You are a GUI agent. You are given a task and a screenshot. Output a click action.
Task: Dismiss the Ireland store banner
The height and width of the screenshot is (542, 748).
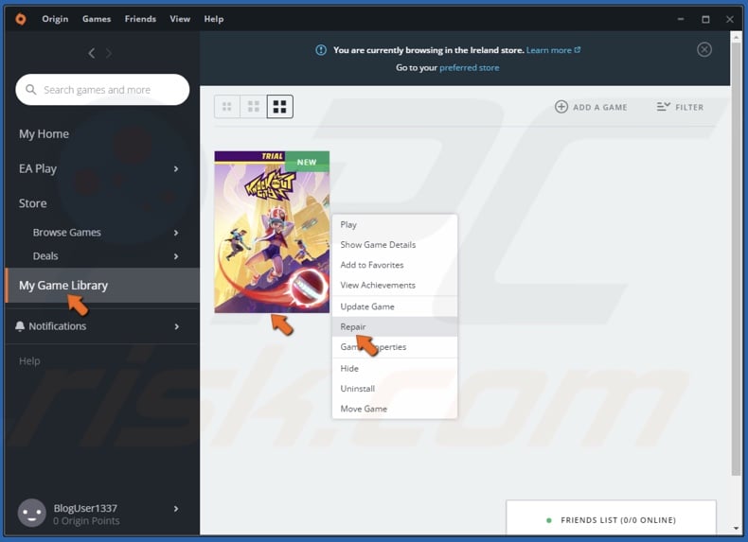click(x=704, y=49)
